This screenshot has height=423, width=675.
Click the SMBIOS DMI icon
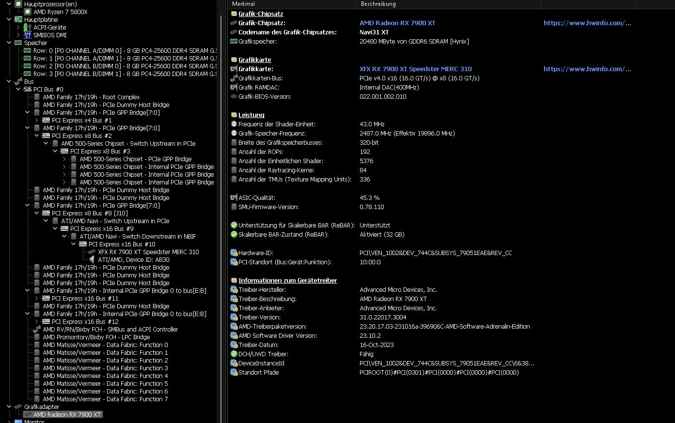point(28,35)
